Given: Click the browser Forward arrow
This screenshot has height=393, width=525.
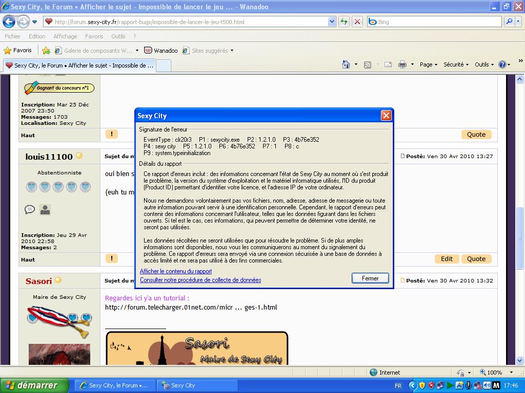Looking at the screenshot, I should [x=23, y=22].
